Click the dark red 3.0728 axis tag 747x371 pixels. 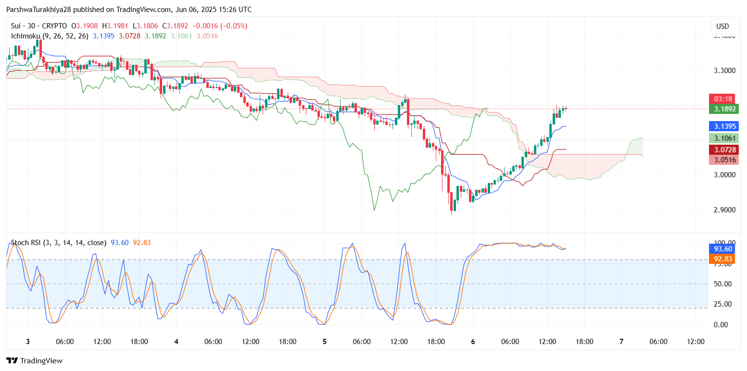[723, 150]
